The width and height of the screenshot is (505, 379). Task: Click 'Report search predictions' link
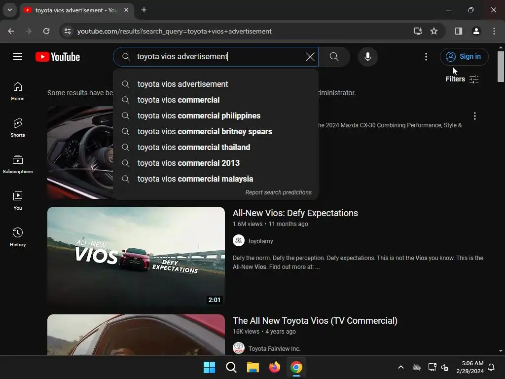tap(278, 192)
